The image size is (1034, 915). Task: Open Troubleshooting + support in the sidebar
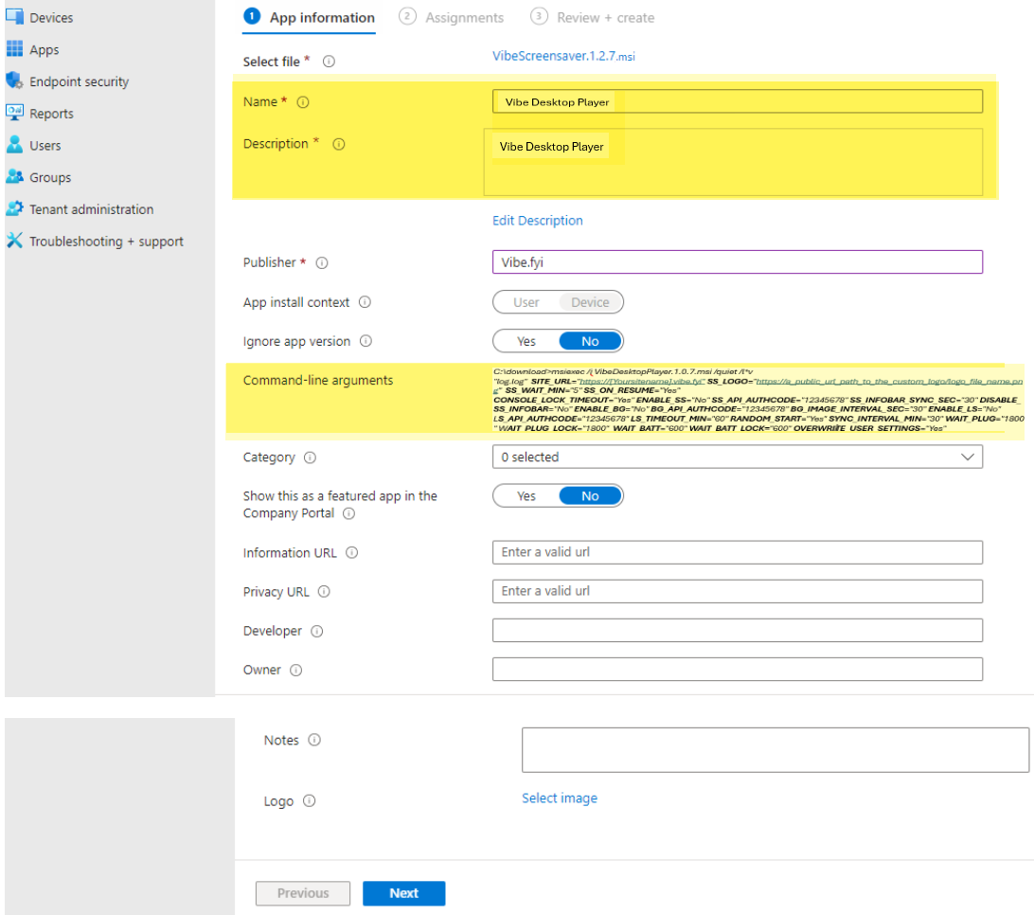coord(106,242)
